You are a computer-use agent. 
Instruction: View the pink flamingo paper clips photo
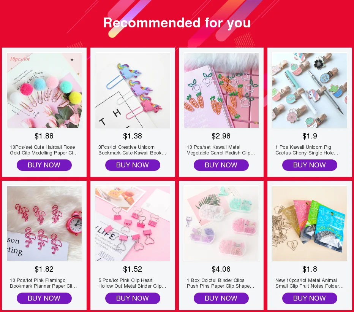click(44, 224)
